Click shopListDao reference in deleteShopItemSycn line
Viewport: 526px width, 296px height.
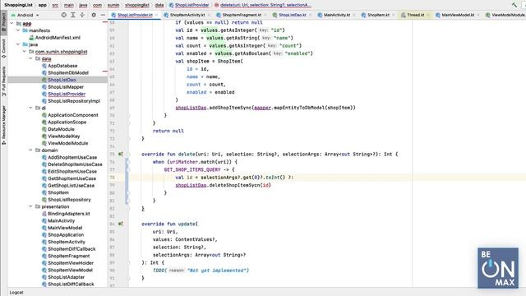(x=191, y=185)
